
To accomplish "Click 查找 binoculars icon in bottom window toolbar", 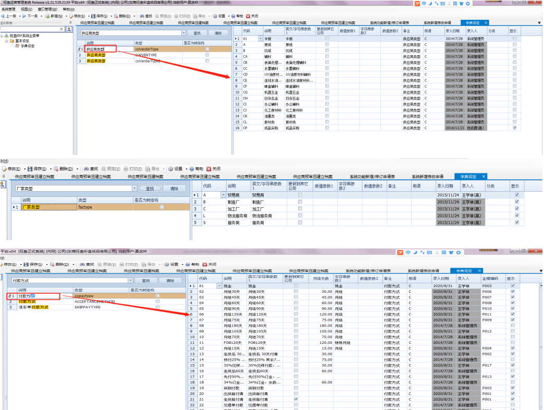I will pyautogui.click(x=82, y=264).
